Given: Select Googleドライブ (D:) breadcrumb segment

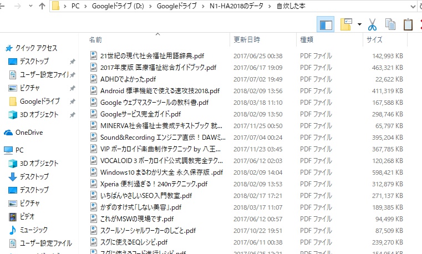Looking at the screenshot, I should pyautogui.click(x=118, y=6).
